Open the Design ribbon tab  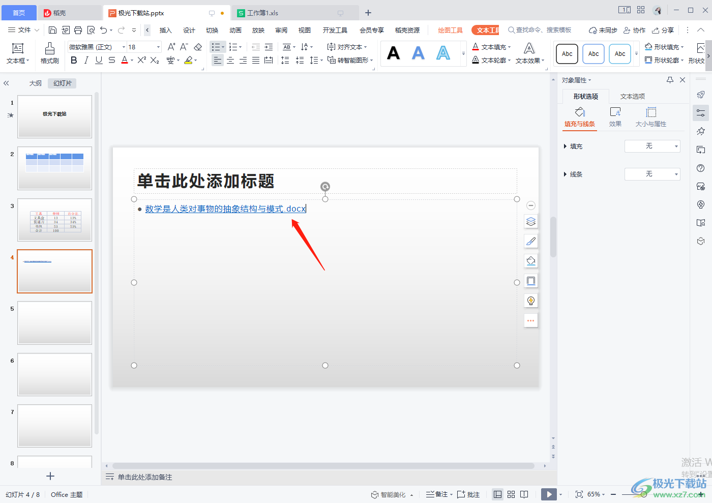pos(189,31)
